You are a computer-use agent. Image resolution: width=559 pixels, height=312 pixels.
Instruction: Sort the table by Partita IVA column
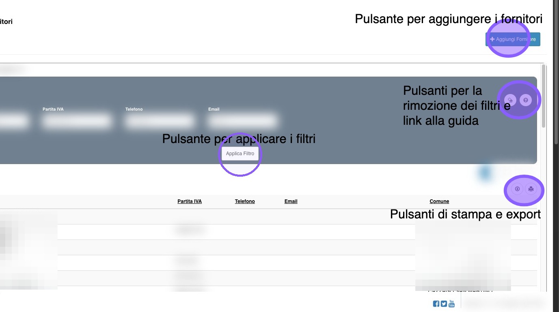pyautogui.click(x=190, y=201)
